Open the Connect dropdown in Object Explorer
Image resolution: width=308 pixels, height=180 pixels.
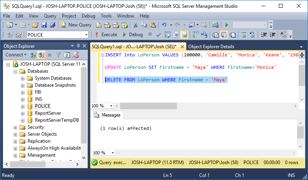click(x=16, y=55)
